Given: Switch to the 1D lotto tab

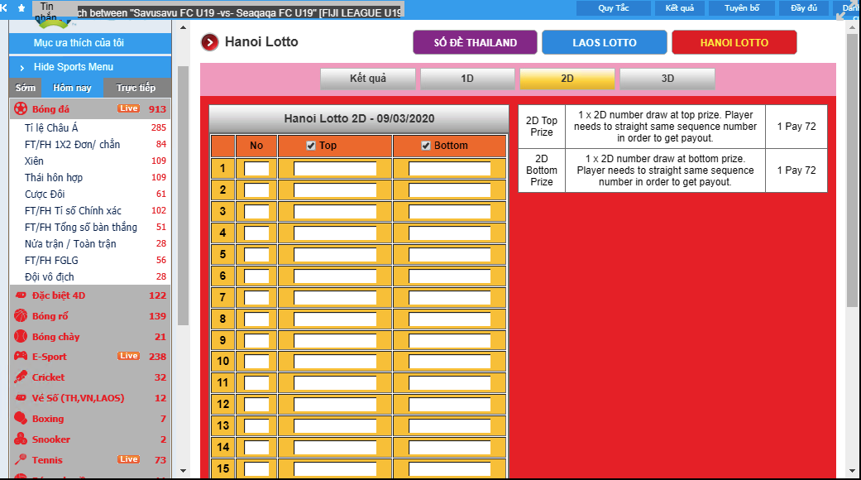Looking at the screenshot, I should [466, 79].
